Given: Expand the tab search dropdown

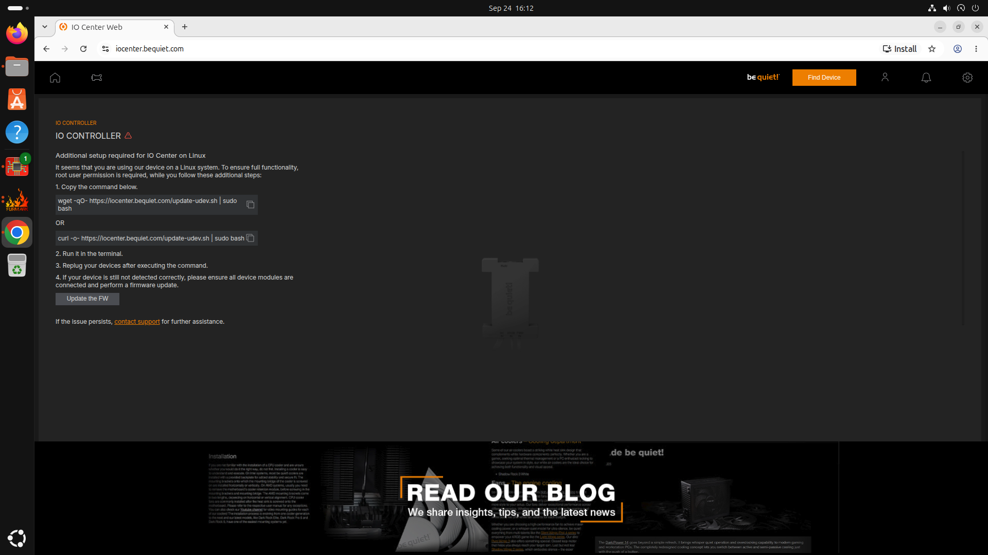Looking at the screenshot, I should (x=45, y=27).
